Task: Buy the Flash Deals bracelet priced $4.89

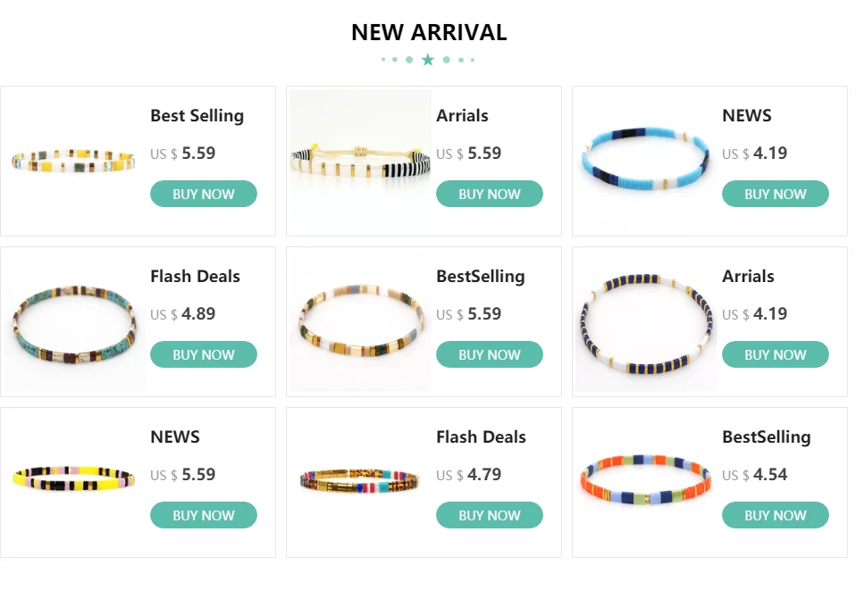Action: point(204,354)
